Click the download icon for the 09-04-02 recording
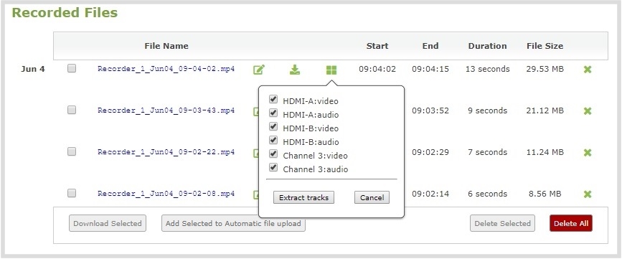The width and height of the screenshot is (622, 259). [294, 70]
